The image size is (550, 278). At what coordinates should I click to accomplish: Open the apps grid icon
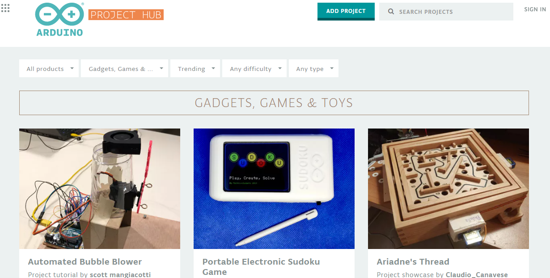6,8
